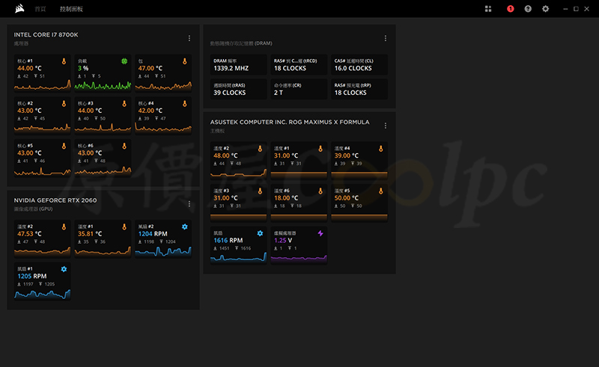Click fan icon on 1616 RPM tile
The image size is (599, 367).
click(260, 233)
